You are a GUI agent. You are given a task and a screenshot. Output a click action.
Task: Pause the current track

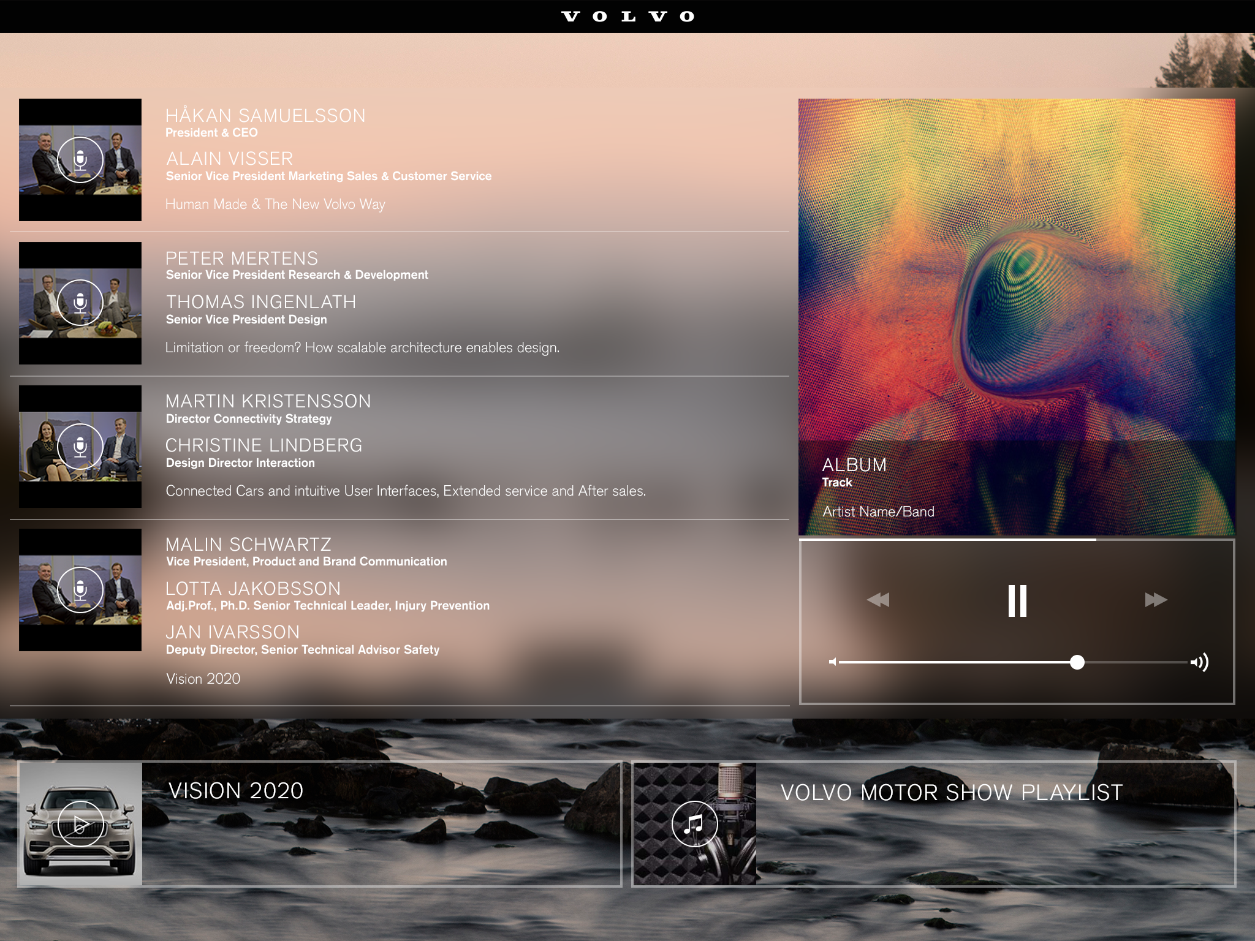point(1017,600)
